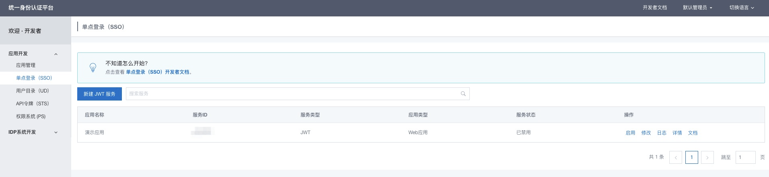Screen dimensions: 769x177
Task: View 日志 for 演示应用
Action: point(662,133)
